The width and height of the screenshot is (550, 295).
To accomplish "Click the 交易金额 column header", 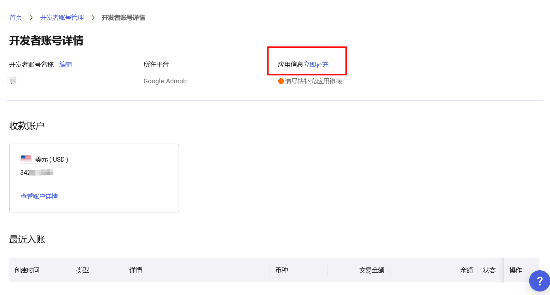I will (x=371, y=270).
